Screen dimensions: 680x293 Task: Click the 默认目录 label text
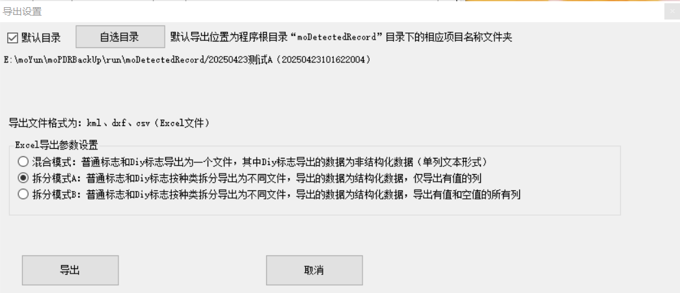(x=41, y=38)
